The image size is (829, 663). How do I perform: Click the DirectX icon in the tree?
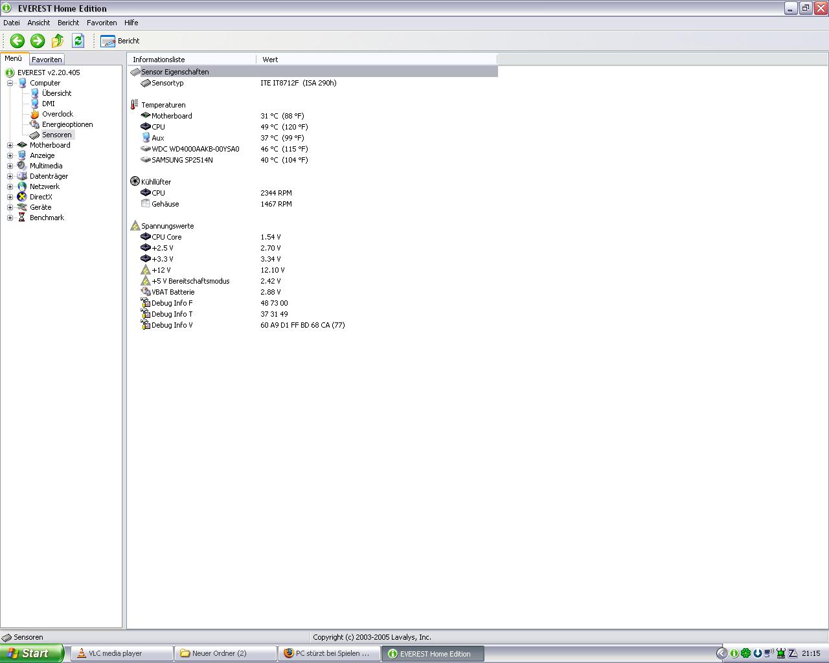[22, 197]
